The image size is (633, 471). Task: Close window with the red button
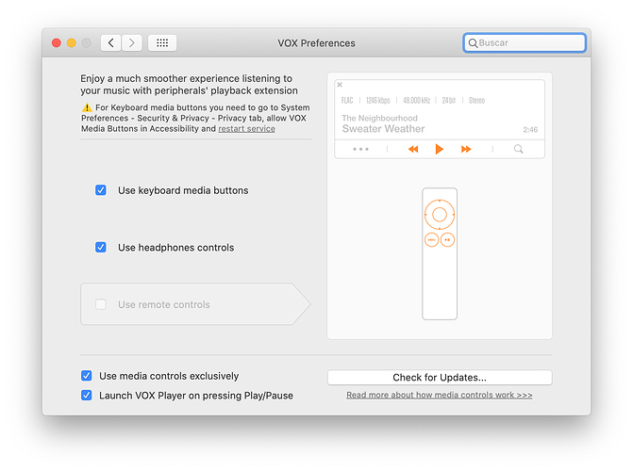click(57, 42)
